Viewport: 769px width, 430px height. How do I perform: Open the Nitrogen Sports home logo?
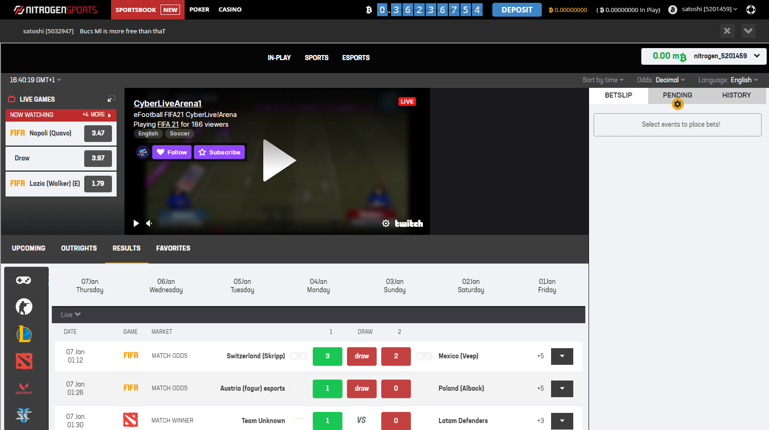(55, 10)
